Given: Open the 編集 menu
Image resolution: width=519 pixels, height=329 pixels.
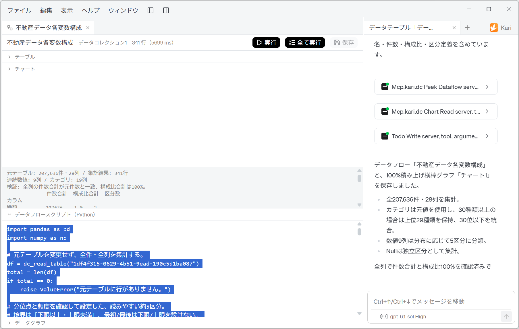Looking at the screenshot, I should (x=46, y=10).
